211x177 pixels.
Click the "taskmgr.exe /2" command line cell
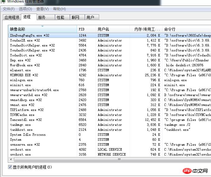tap(177, 125)
